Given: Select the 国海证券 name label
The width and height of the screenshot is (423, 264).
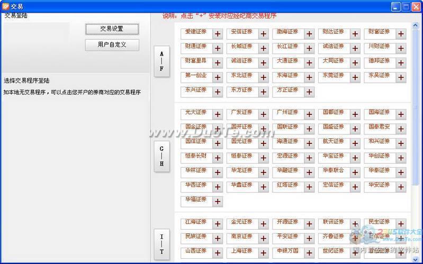Looking at the screenshot, I should [x=379, y=113].
